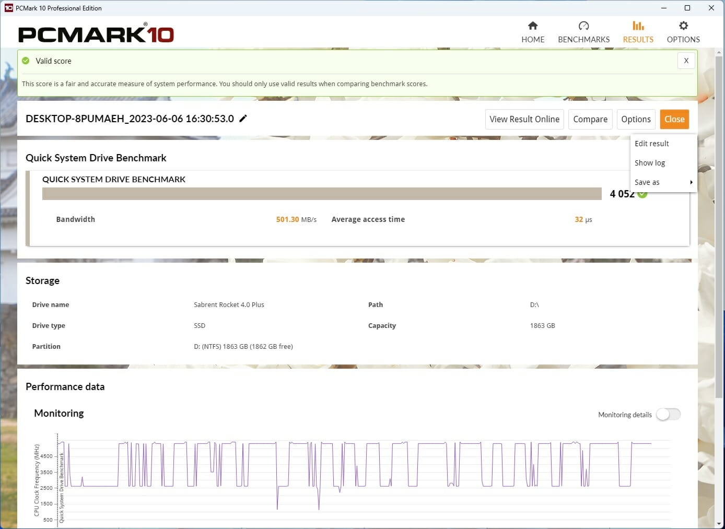Click the 4 052 score value
Viewport: 725px width, 529px height.
pos(622,194)
